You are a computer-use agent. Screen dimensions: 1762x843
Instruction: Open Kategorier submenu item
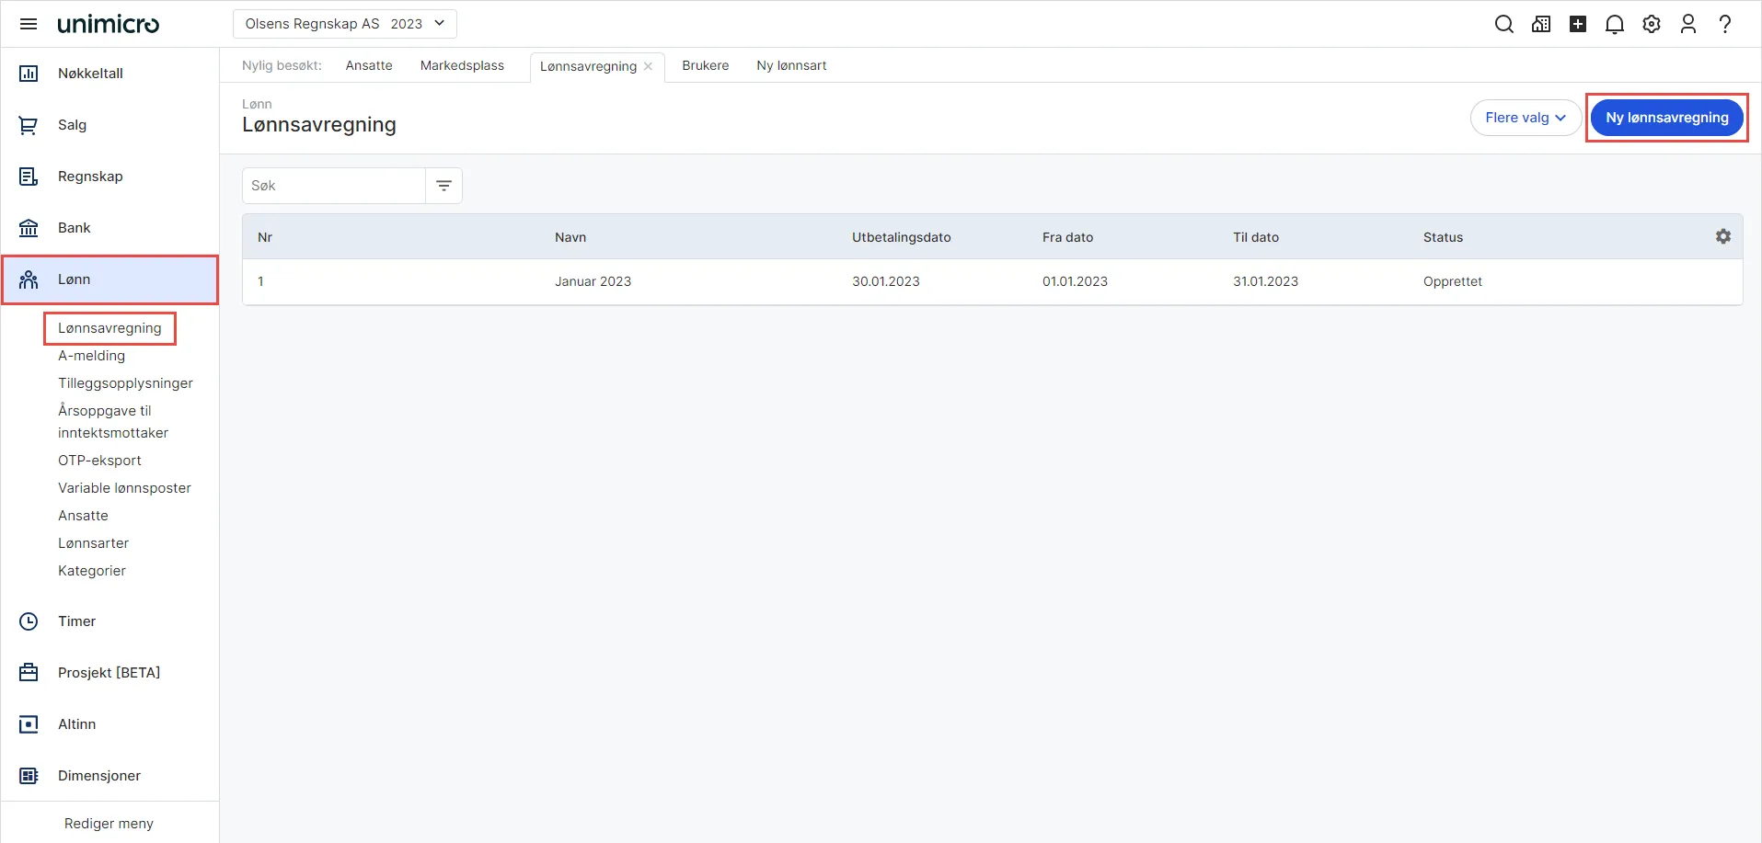pos(92,571)
